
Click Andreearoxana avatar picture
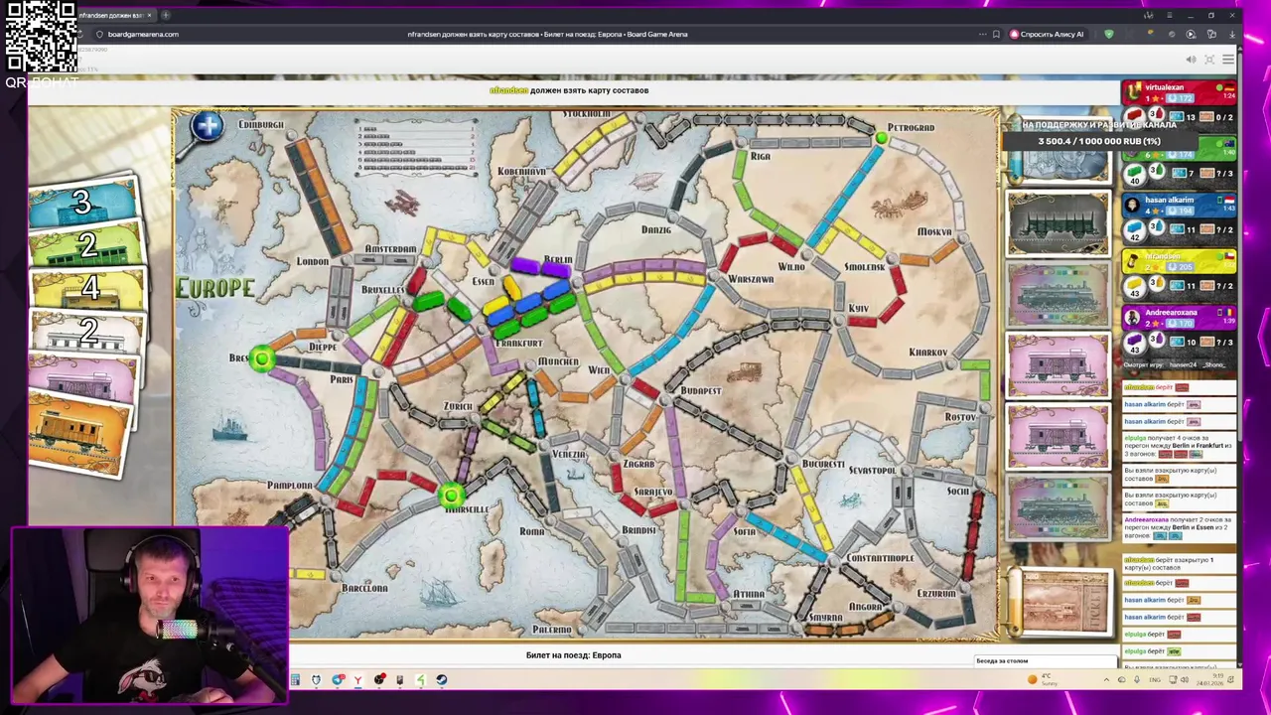click(1133, 316)
